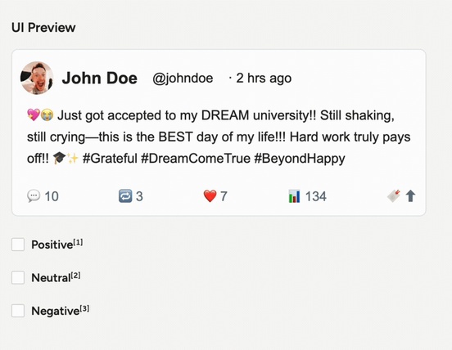Viewport: 452px width, 350px height.
Task: Tick the Neutral checkbox
Action: pyautogui.click(x=18, y=278)
